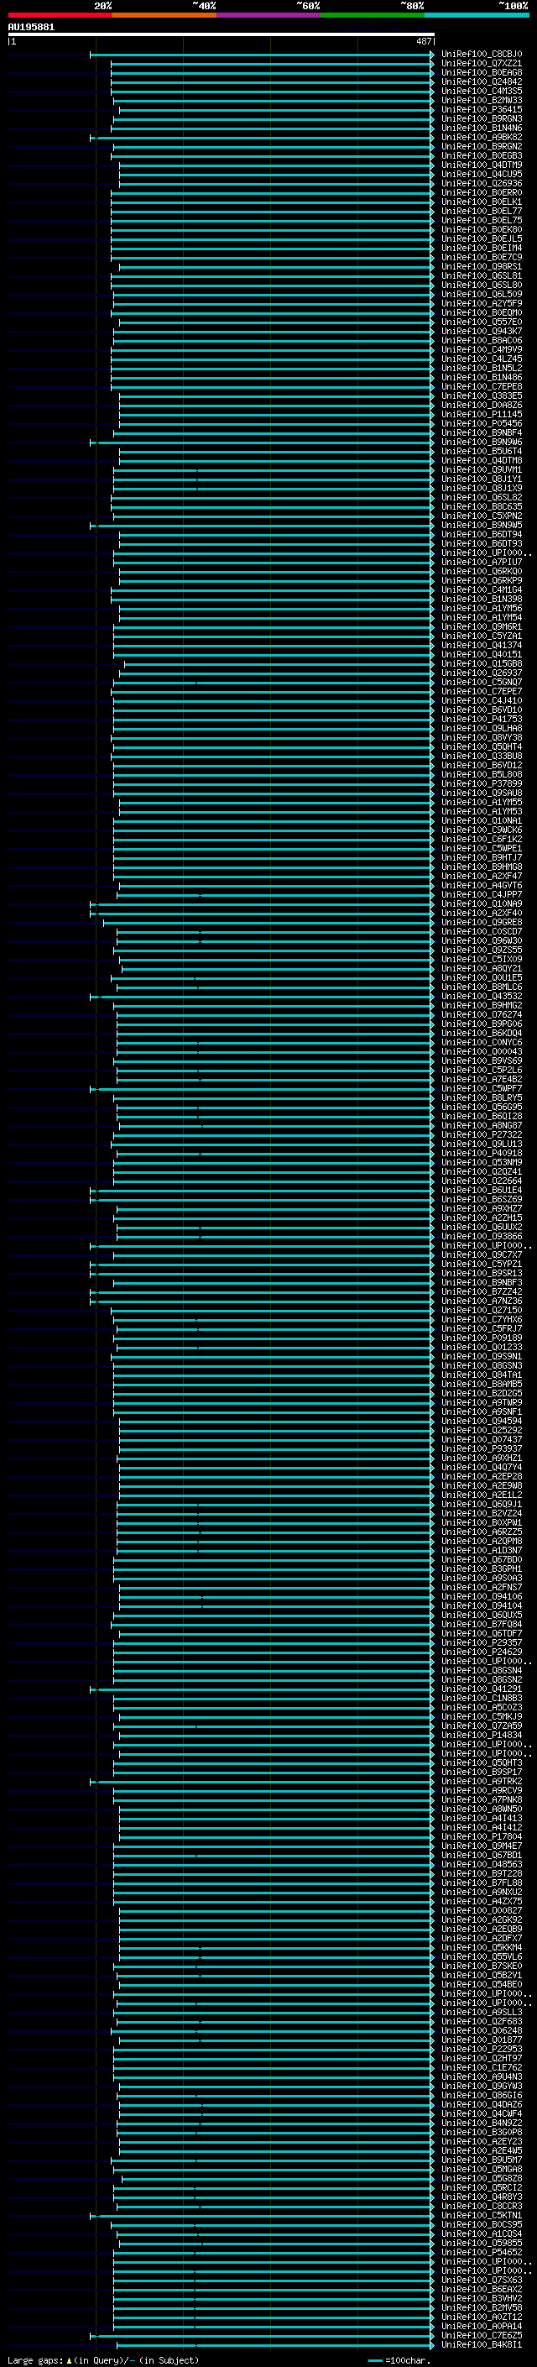Click the AU195881 query title
Image resolution: width=537 pixels, height=2367 pixels.
(31, 27)
